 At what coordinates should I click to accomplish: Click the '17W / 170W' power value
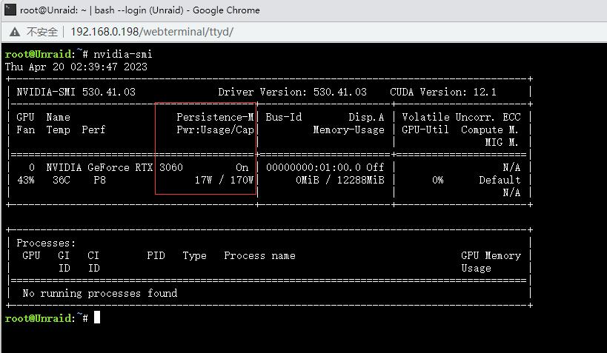tap(224, 180)
